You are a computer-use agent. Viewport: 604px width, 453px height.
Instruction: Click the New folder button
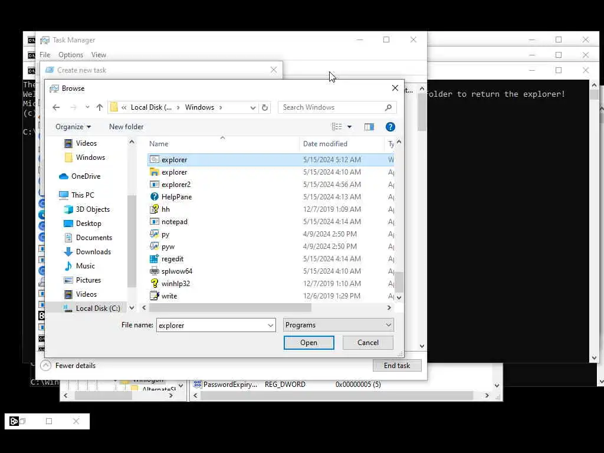[126, 127]
